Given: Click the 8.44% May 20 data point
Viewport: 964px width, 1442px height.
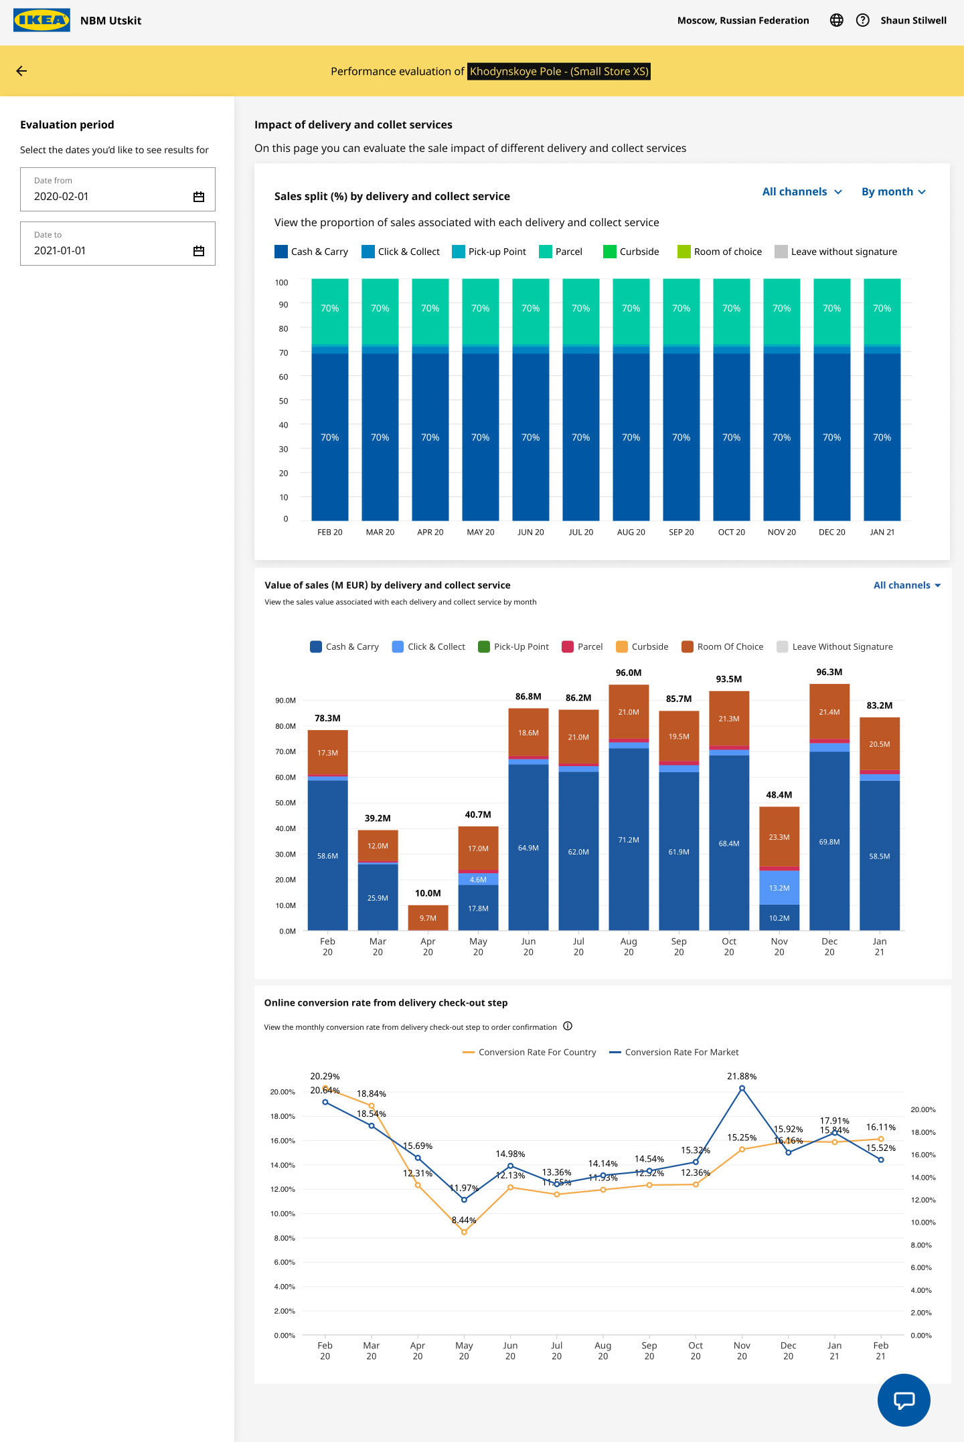Looking at the screenshot, I should [x=464, y=1232].
